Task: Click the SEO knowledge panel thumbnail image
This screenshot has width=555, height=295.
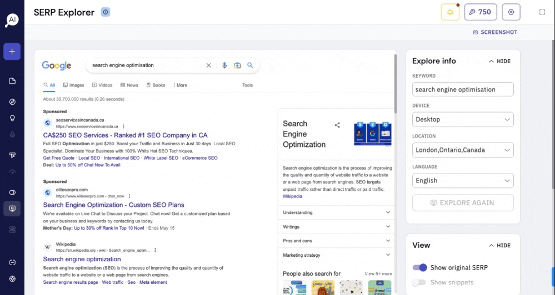Action: (x=373, y=134)
